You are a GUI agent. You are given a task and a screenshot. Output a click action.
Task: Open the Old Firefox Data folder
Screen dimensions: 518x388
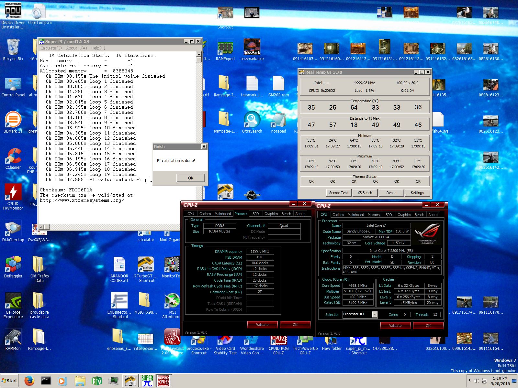39,269
